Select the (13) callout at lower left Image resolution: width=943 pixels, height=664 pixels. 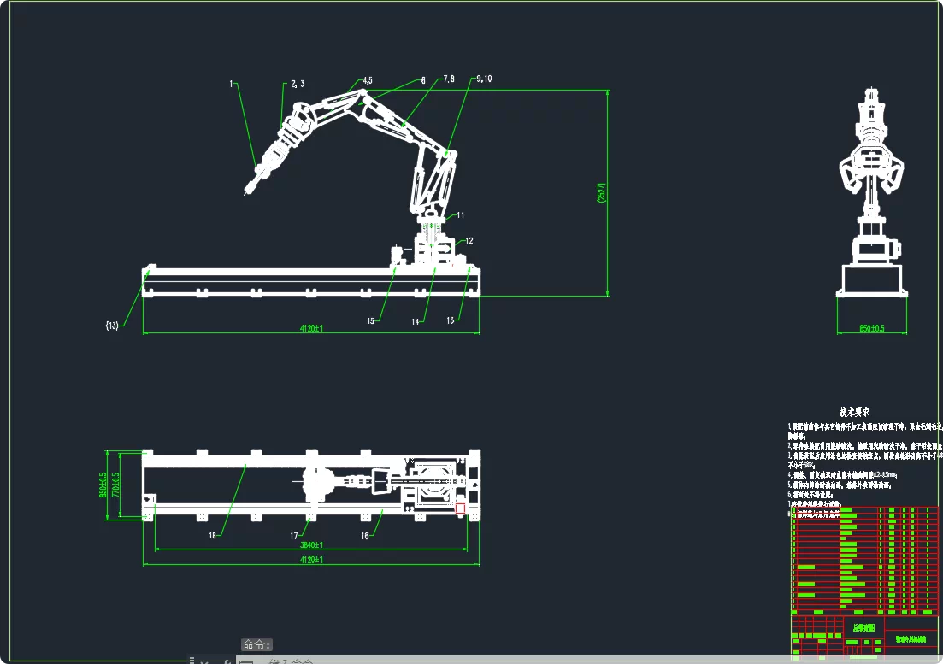pos(112,326)
